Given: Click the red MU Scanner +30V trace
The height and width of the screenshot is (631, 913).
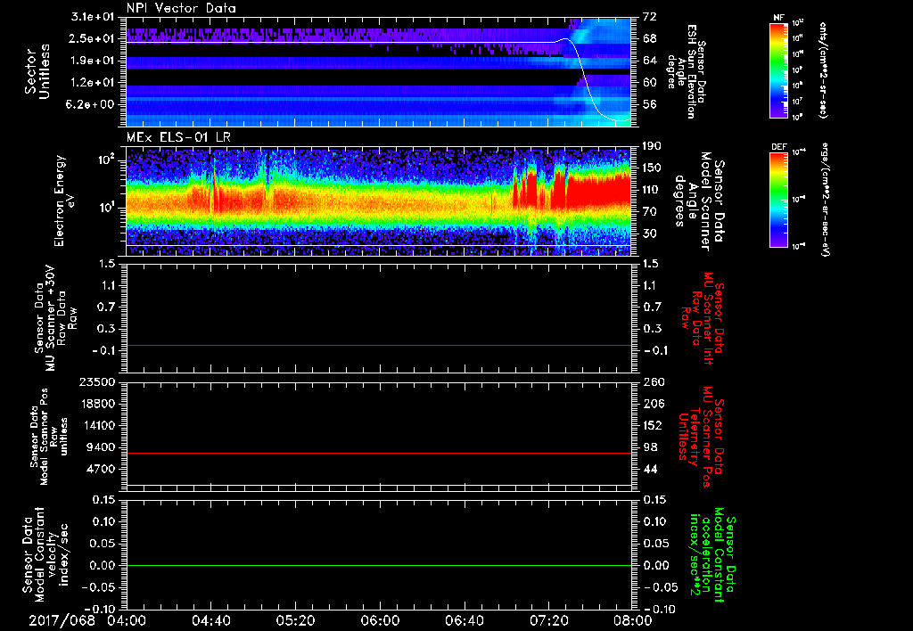Looking at the screenshot, I should tap(378, 345).
